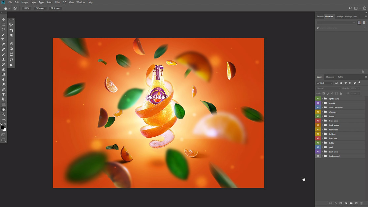Toggle visibility of bottle group

[x=318, y=143]
